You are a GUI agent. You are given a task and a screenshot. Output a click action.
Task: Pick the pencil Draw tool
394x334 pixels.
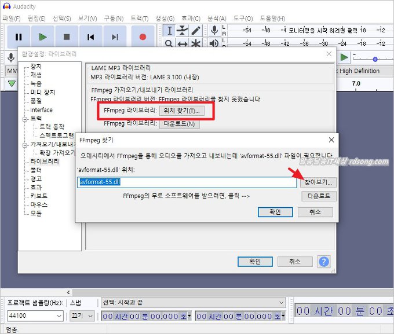(x=196, y=30)
